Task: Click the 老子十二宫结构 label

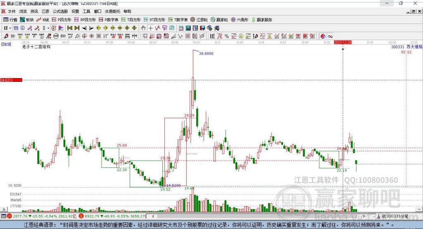Action: (x=36, y=47)
